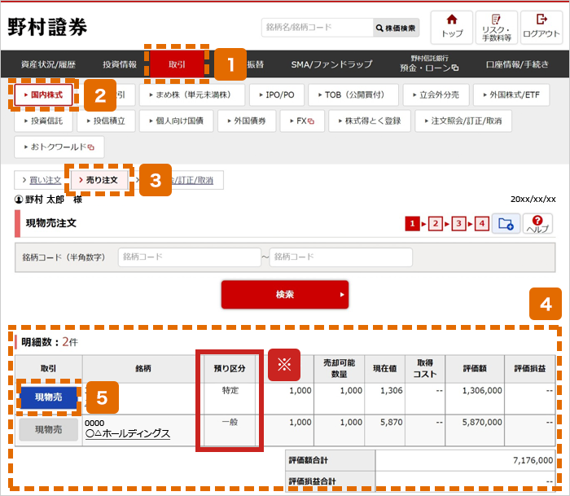Open ○△ホールディングス stock link
The width and height of the screenshot is (570, 496).
pos(128,433)
